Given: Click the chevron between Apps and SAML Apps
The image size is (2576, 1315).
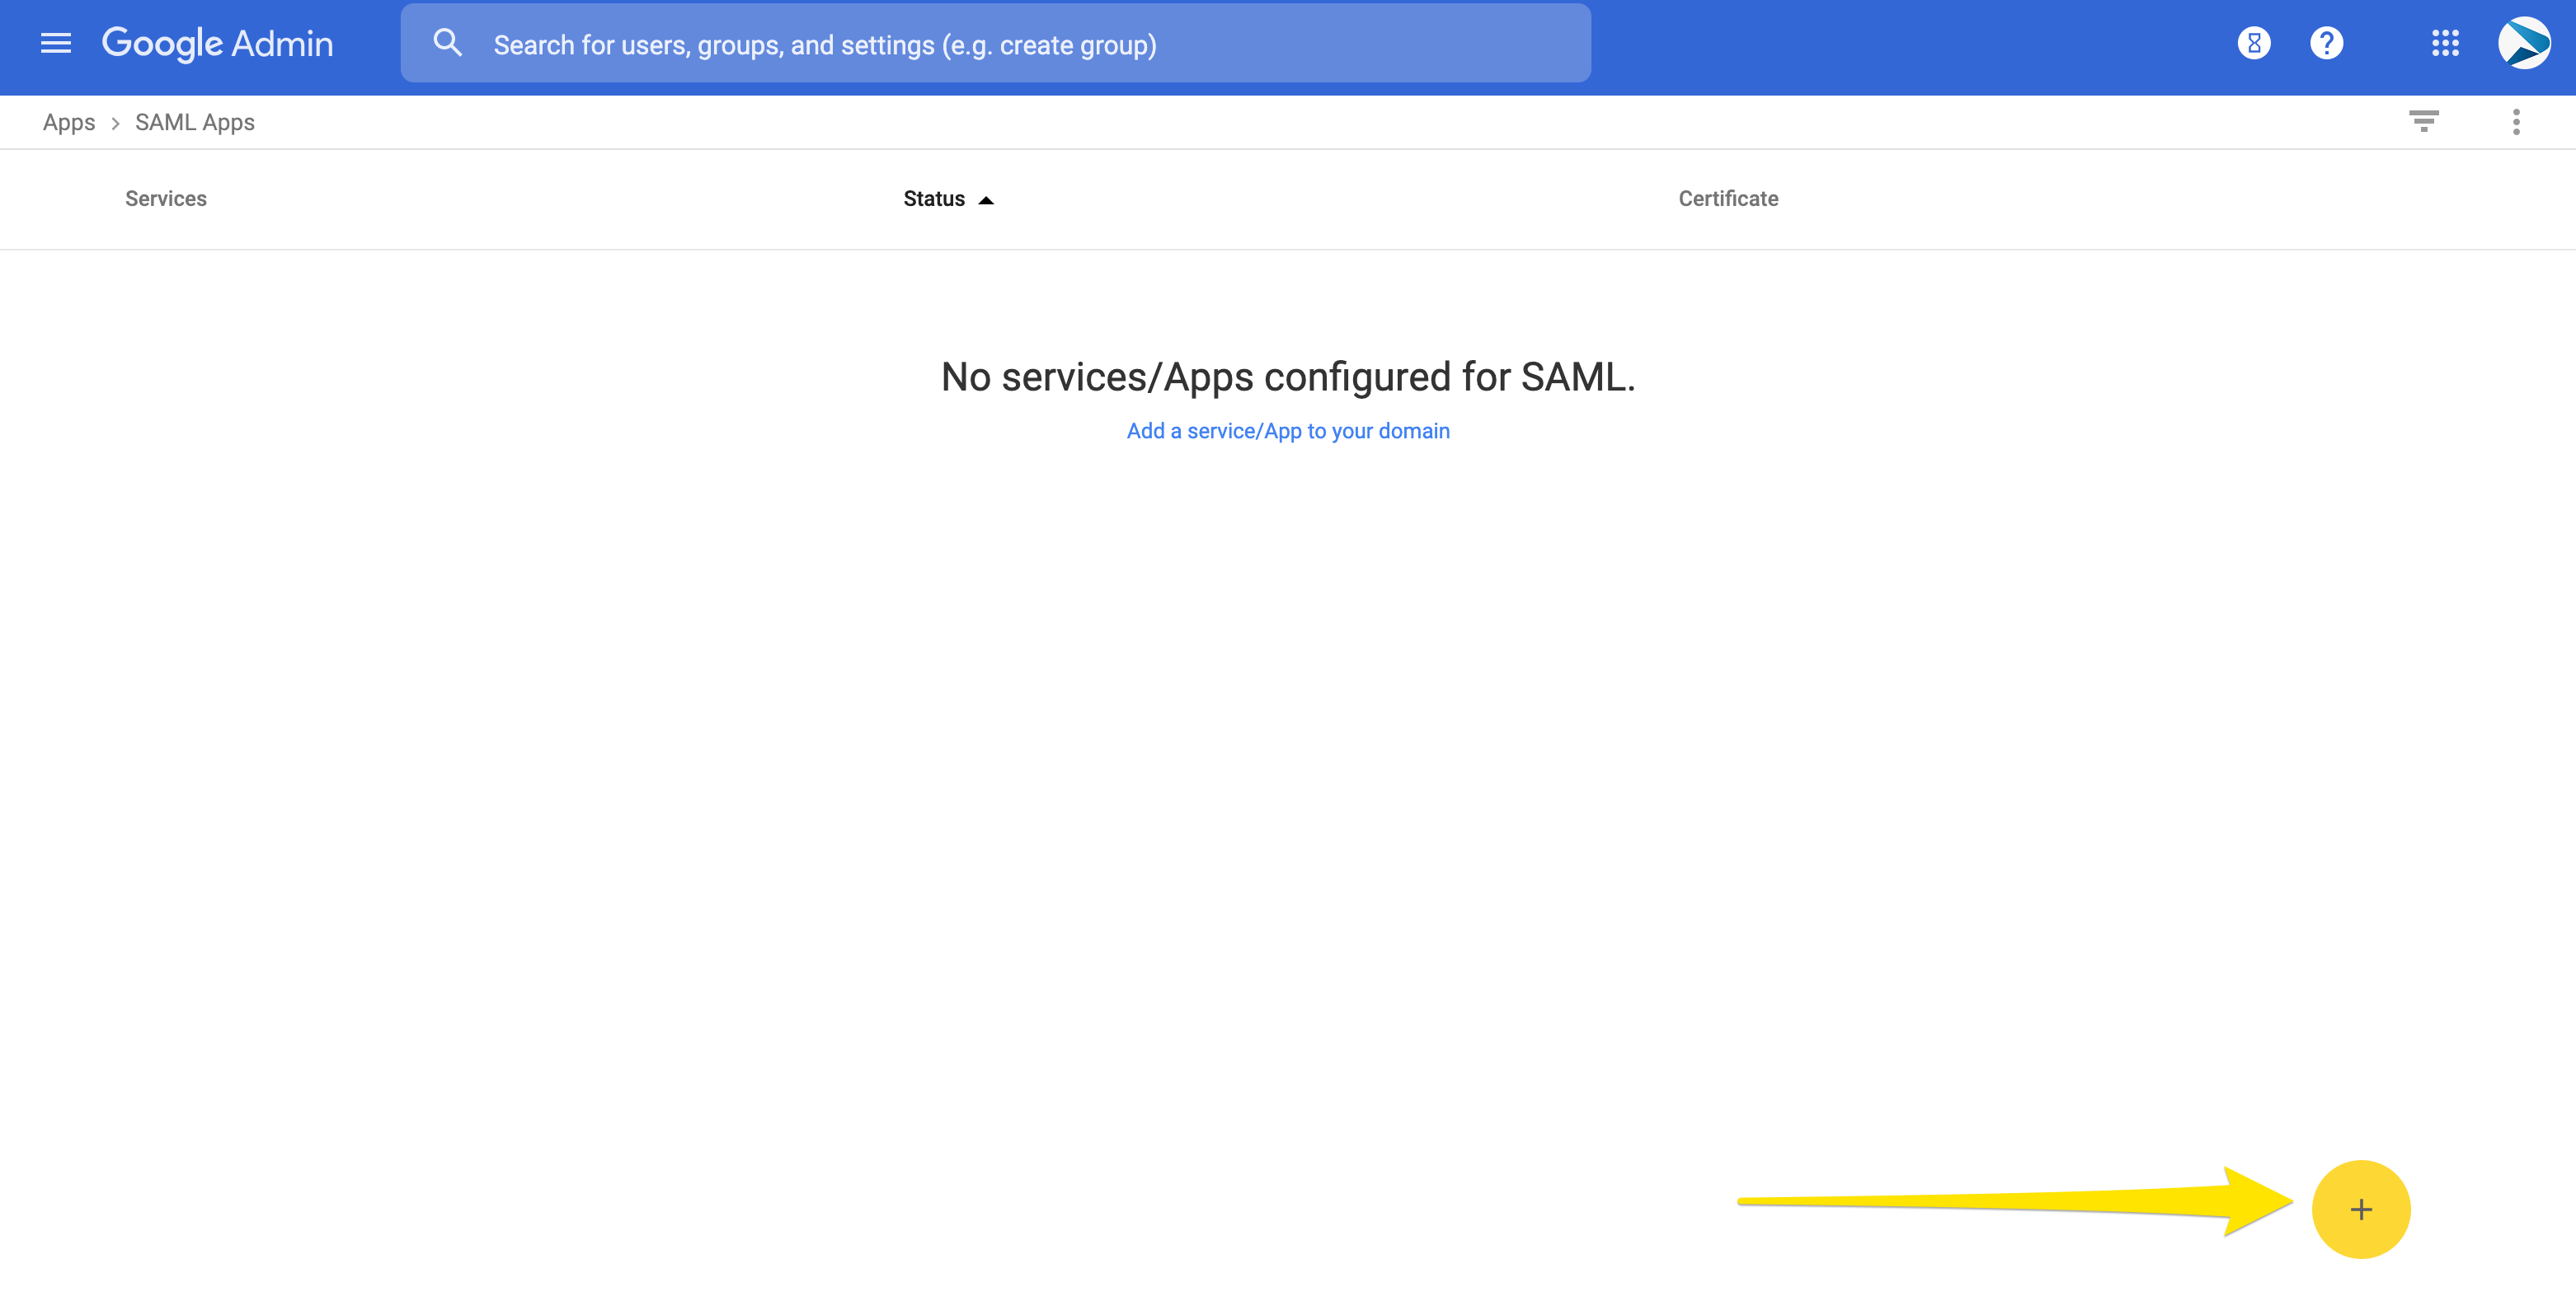Looking at the screenshot, I should pos(115,123).
